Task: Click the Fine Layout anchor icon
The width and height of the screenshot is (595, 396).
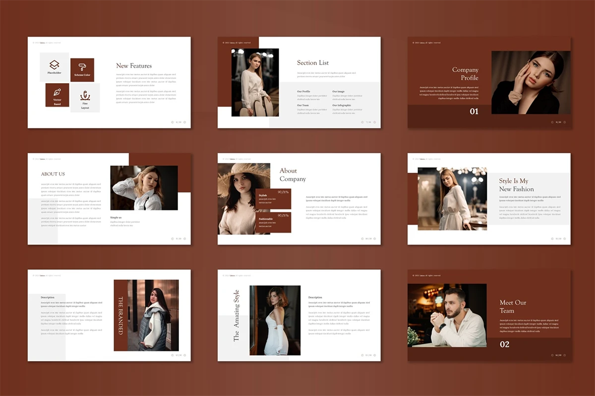Action: point(85,95)
